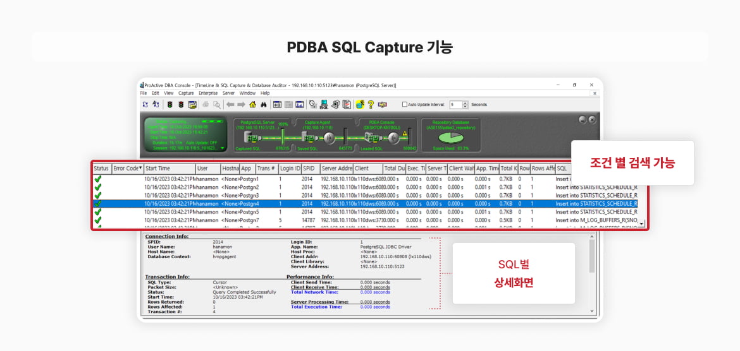This screenshot has height=351, width=740.
Task: Click the Repository Database pie chart
Action: 451,138
